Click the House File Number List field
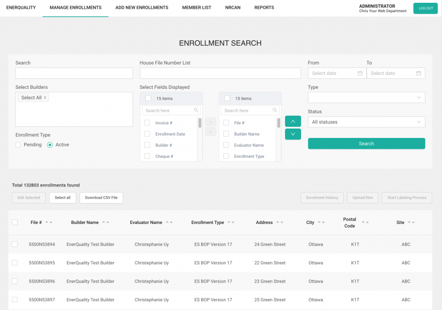Viewport: 442px width, 310px height. tap(220, 73)
